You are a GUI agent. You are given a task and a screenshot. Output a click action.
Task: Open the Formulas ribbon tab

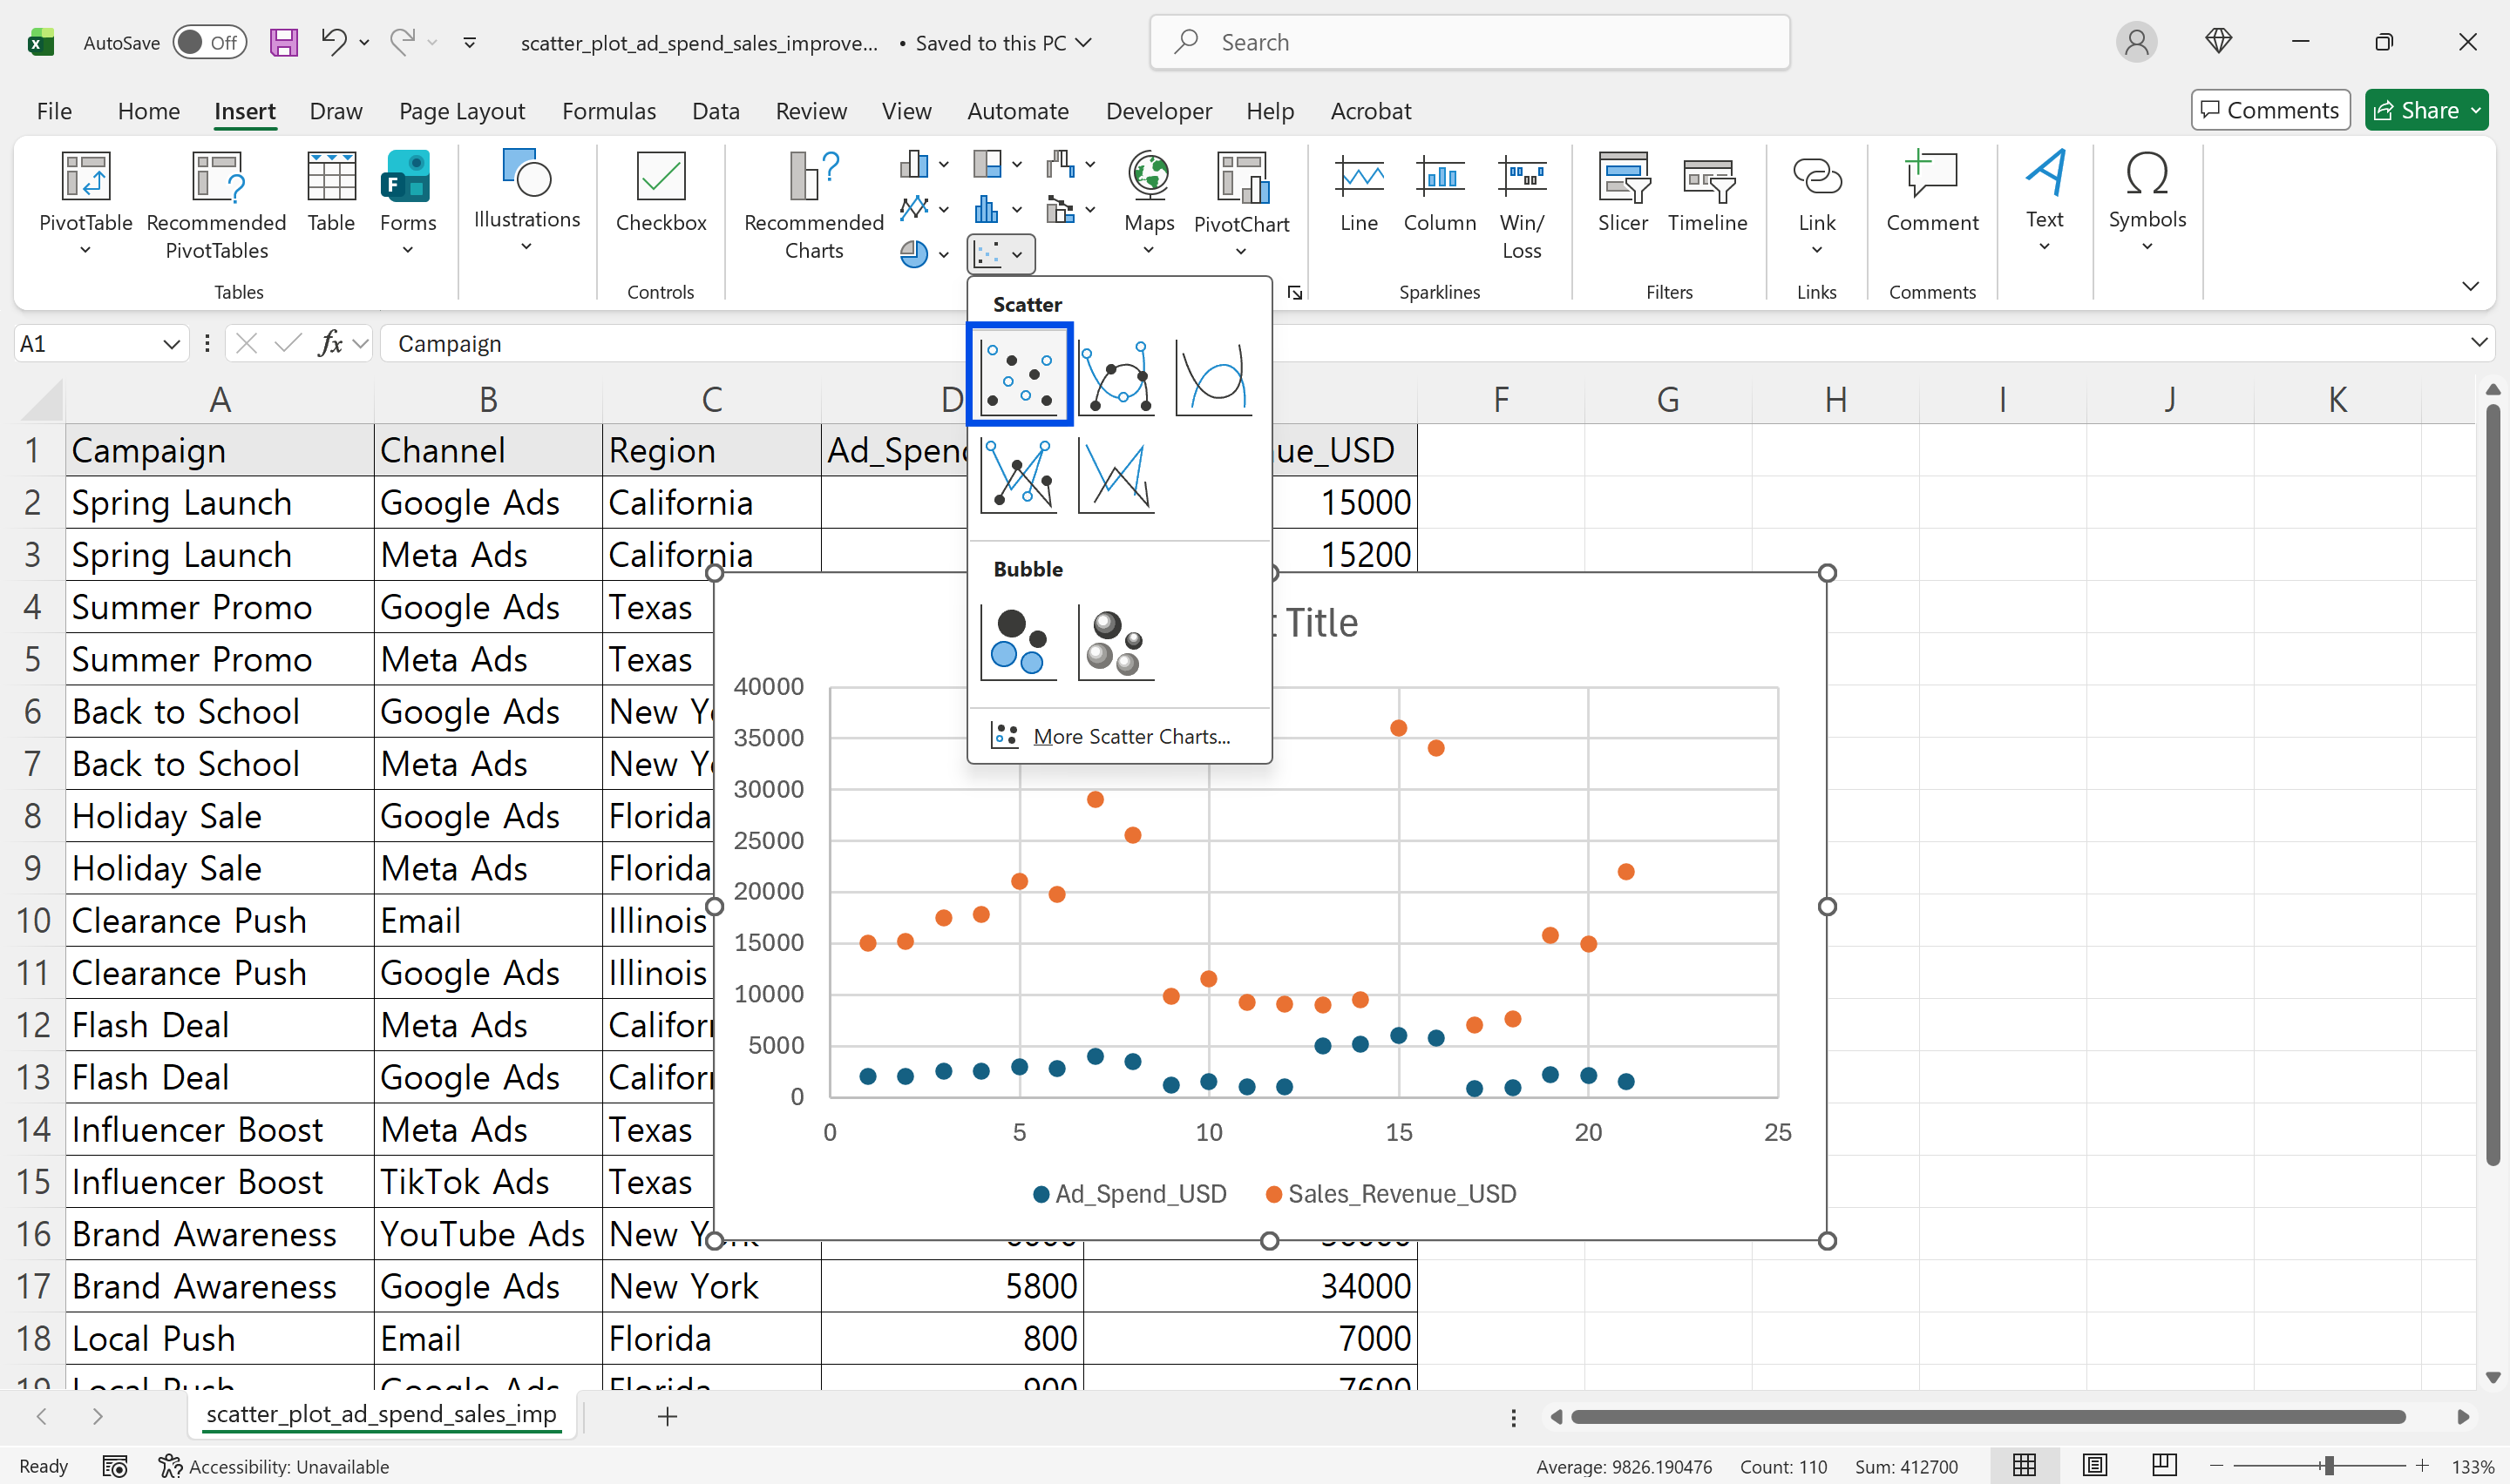[608, 111]
